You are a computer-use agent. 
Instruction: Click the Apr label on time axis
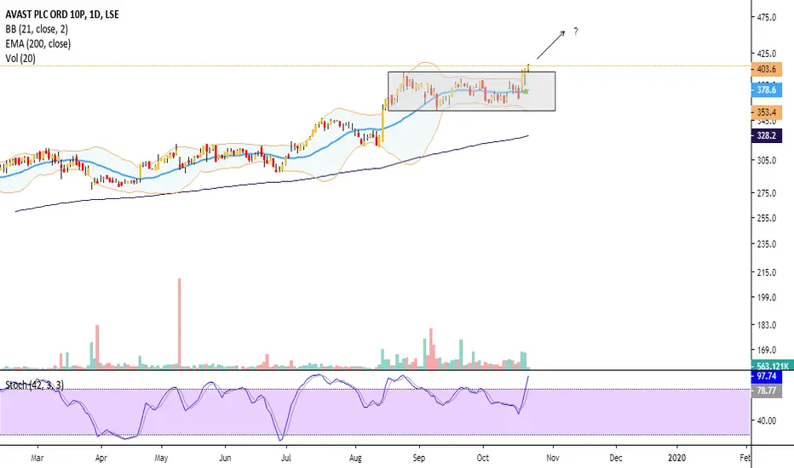pos(101,458)
